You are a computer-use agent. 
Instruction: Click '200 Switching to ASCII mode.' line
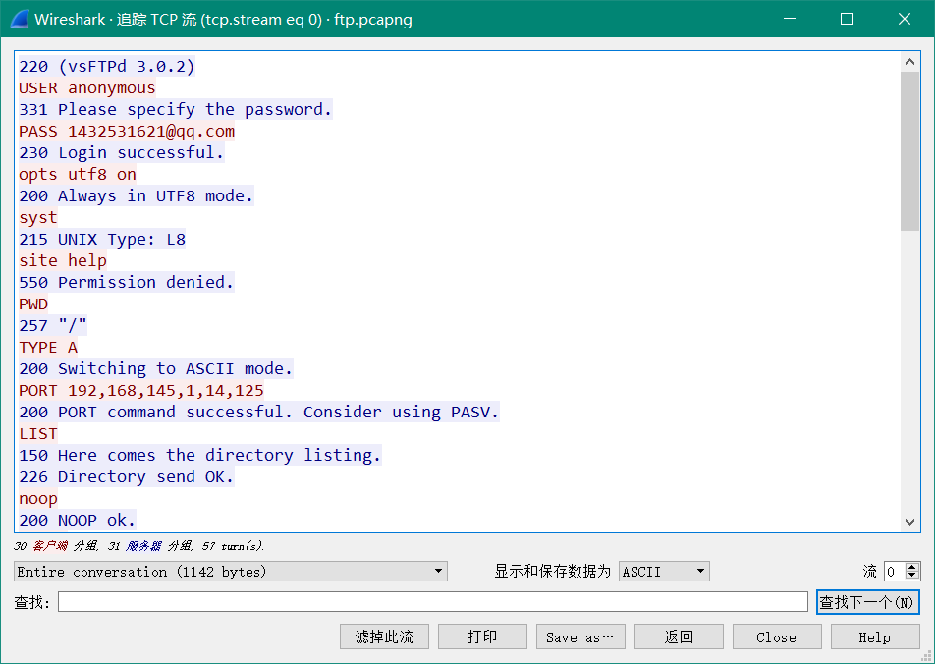155,368
